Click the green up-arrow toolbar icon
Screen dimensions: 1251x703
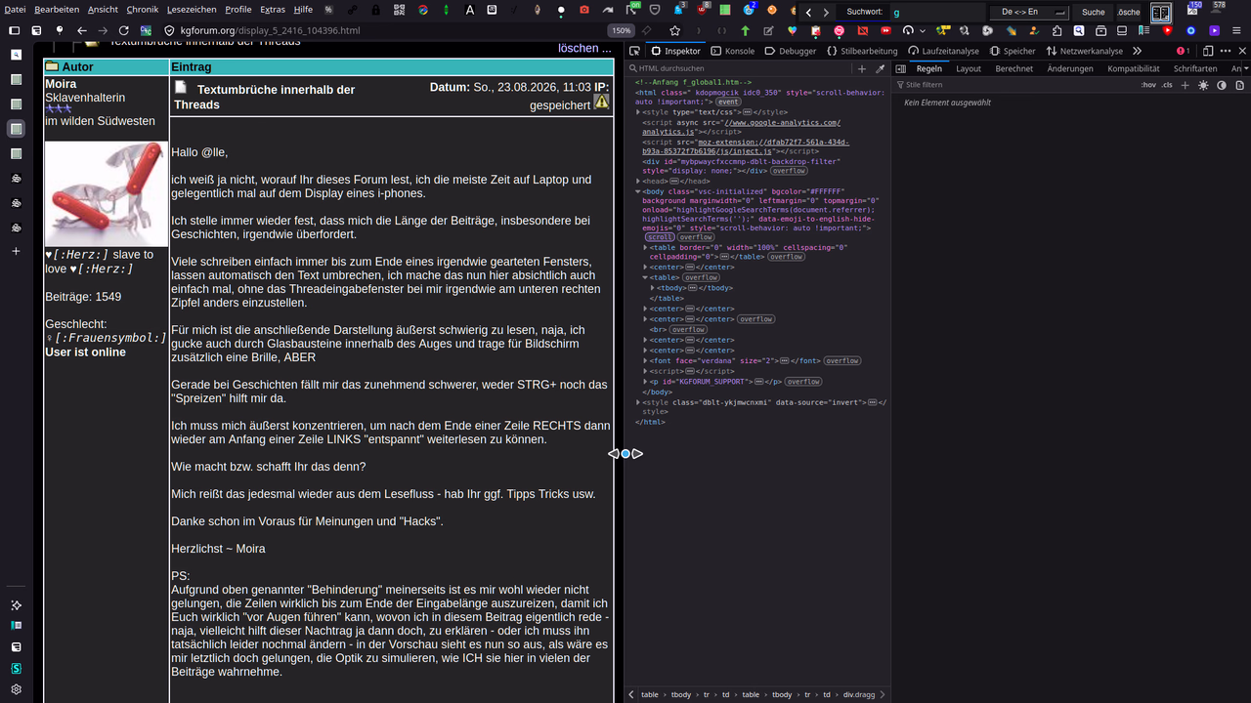tap(745, 30)
